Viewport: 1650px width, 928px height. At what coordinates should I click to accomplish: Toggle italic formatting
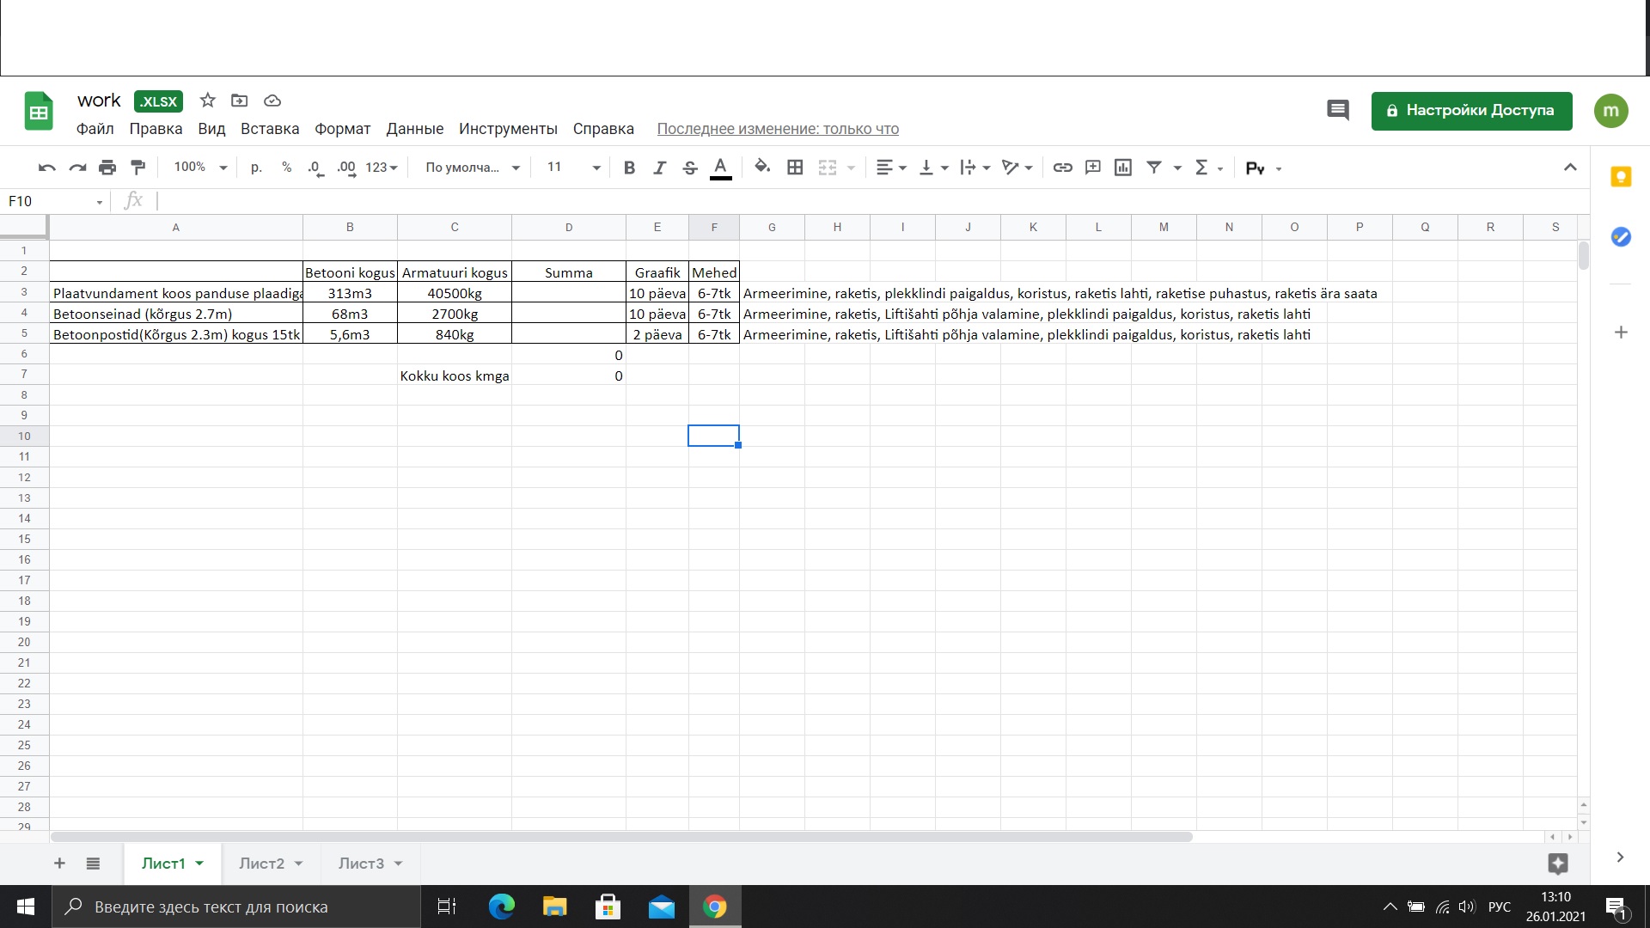click(659, 168)
